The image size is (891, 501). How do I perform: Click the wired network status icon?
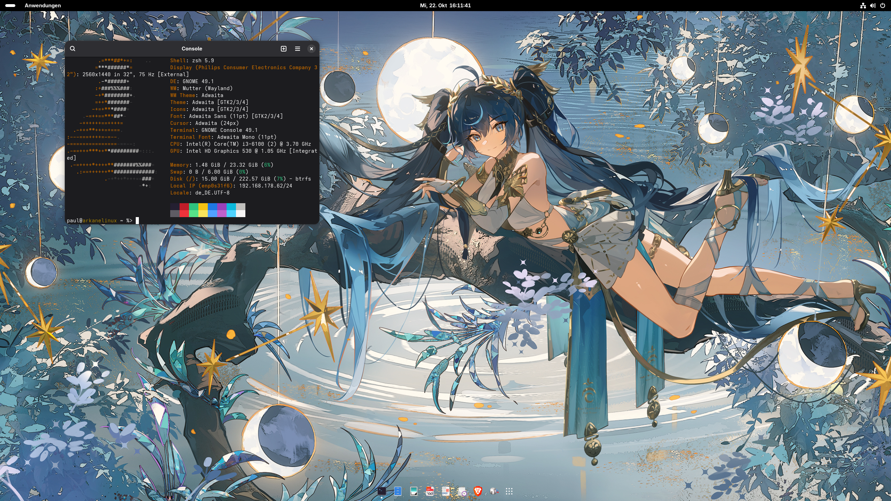click(863, 6)
